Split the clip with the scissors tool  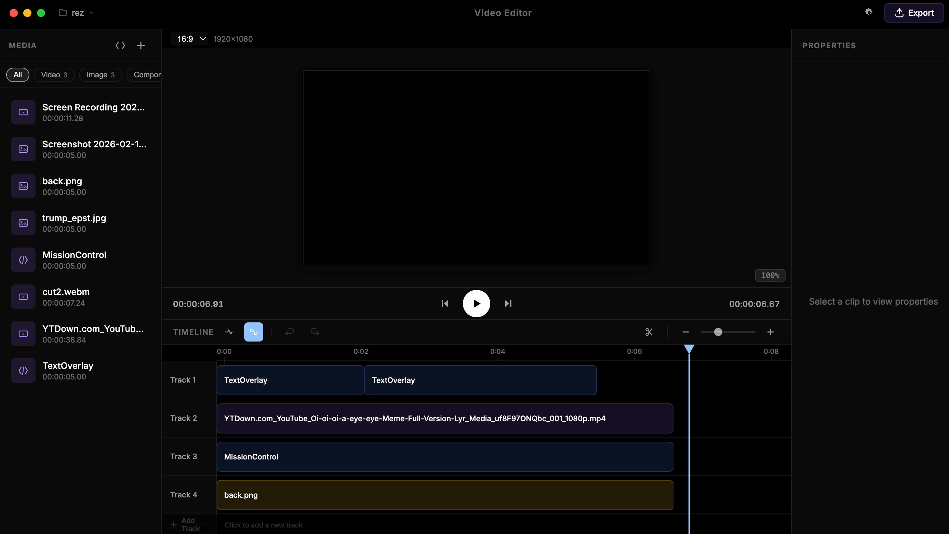coord(649,332)
